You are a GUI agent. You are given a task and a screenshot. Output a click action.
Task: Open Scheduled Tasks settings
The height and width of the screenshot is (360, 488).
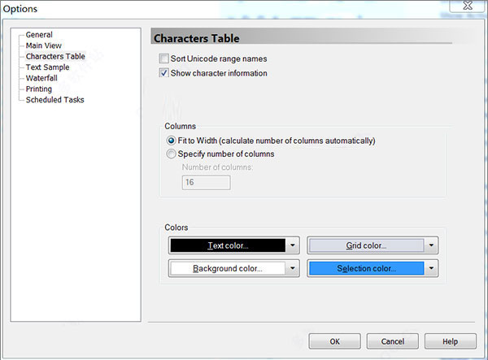(x=54, y=100)
